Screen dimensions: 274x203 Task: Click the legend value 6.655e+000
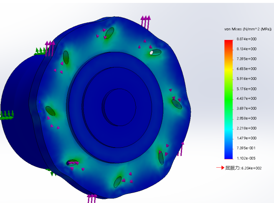pyautogui.click(x=246, y=69)
